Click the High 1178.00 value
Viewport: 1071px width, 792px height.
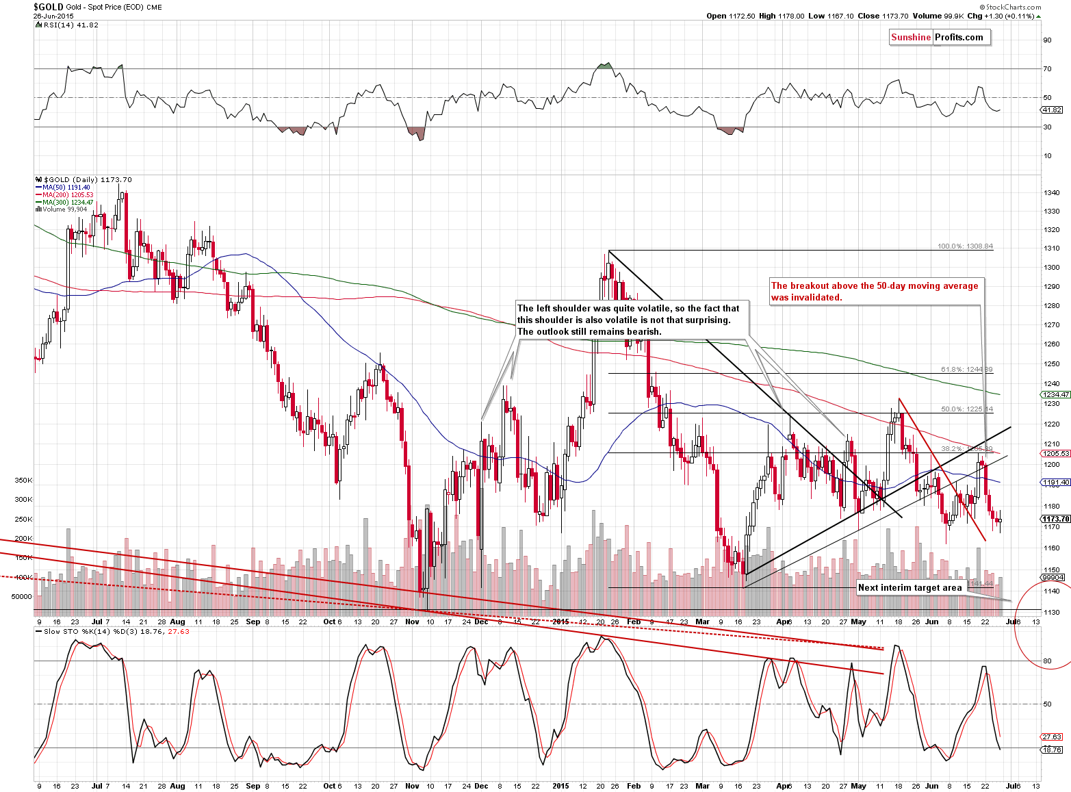(782, 16)
